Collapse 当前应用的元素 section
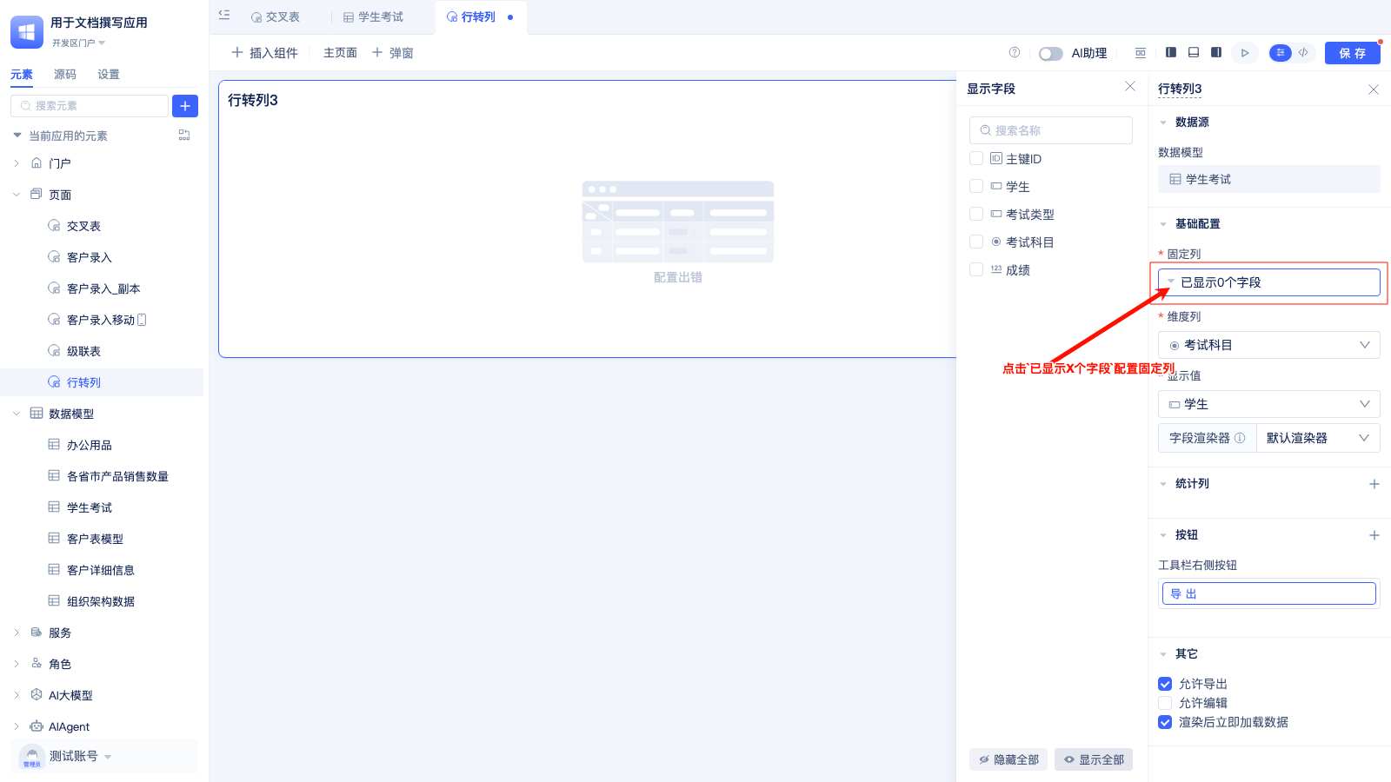The image size is (1391, 782). pos(17,136)
